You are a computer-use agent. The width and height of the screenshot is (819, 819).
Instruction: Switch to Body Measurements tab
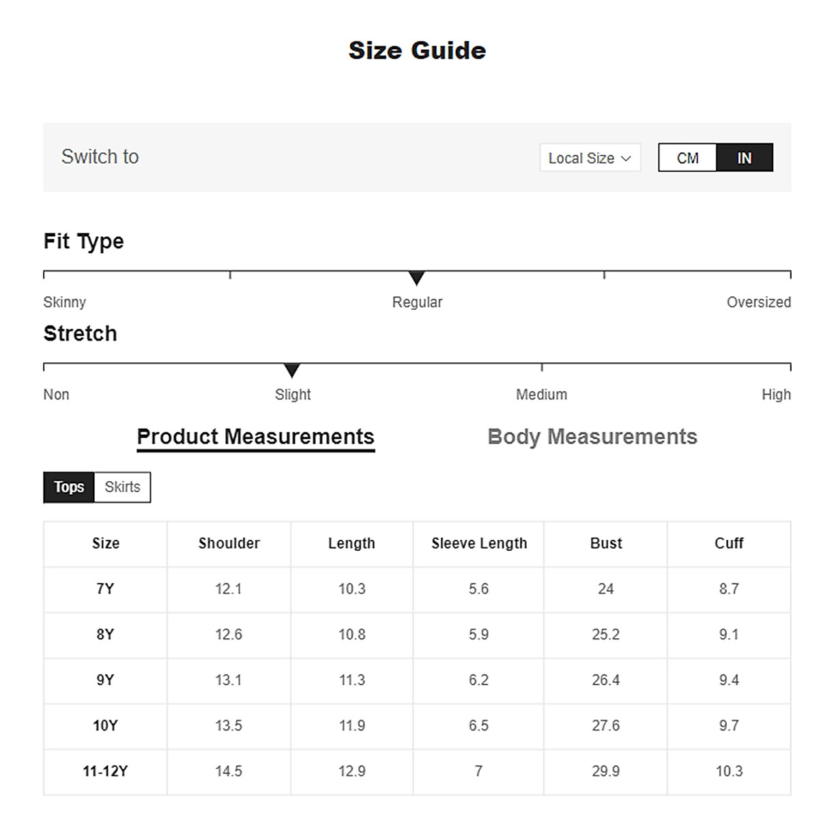(x=592, y=437)
